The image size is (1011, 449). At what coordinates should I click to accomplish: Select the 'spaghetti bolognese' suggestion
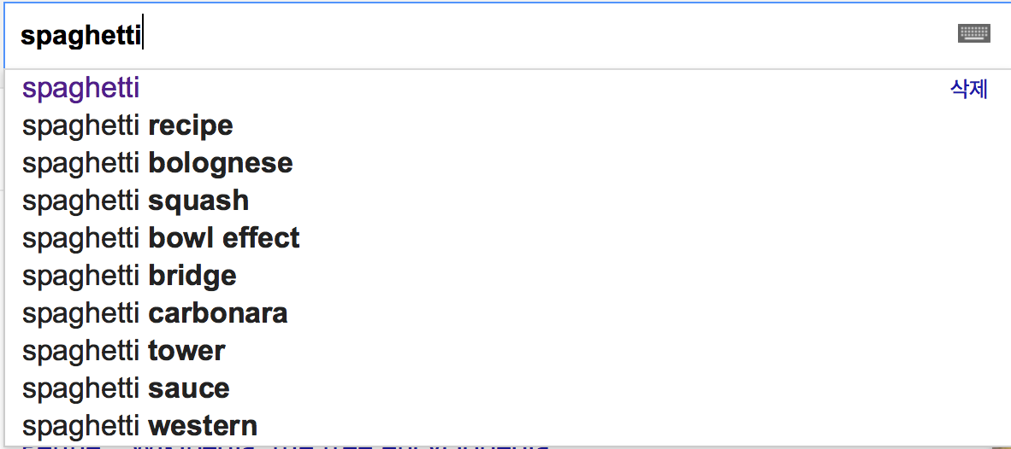tap(157, 163)
